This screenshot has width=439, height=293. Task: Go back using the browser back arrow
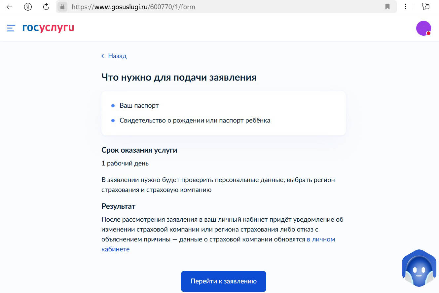pos(9,7)
